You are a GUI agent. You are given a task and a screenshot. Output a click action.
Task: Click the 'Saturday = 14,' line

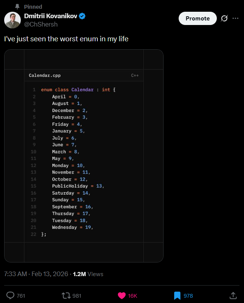pos(71,193)
